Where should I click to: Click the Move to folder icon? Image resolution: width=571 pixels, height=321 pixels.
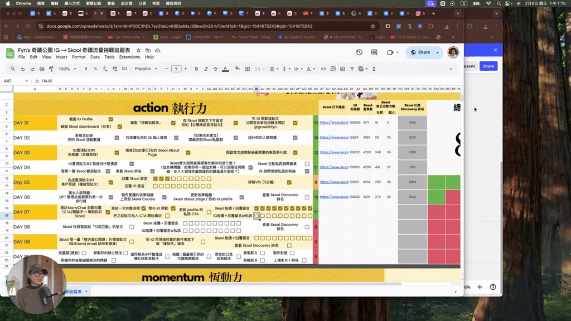click(x=148, y=50)
